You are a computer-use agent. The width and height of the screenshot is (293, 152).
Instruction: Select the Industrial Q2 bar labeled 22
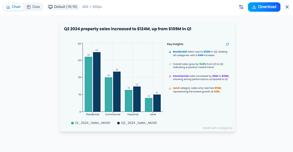pyautogui.click(x=137, y=99)
